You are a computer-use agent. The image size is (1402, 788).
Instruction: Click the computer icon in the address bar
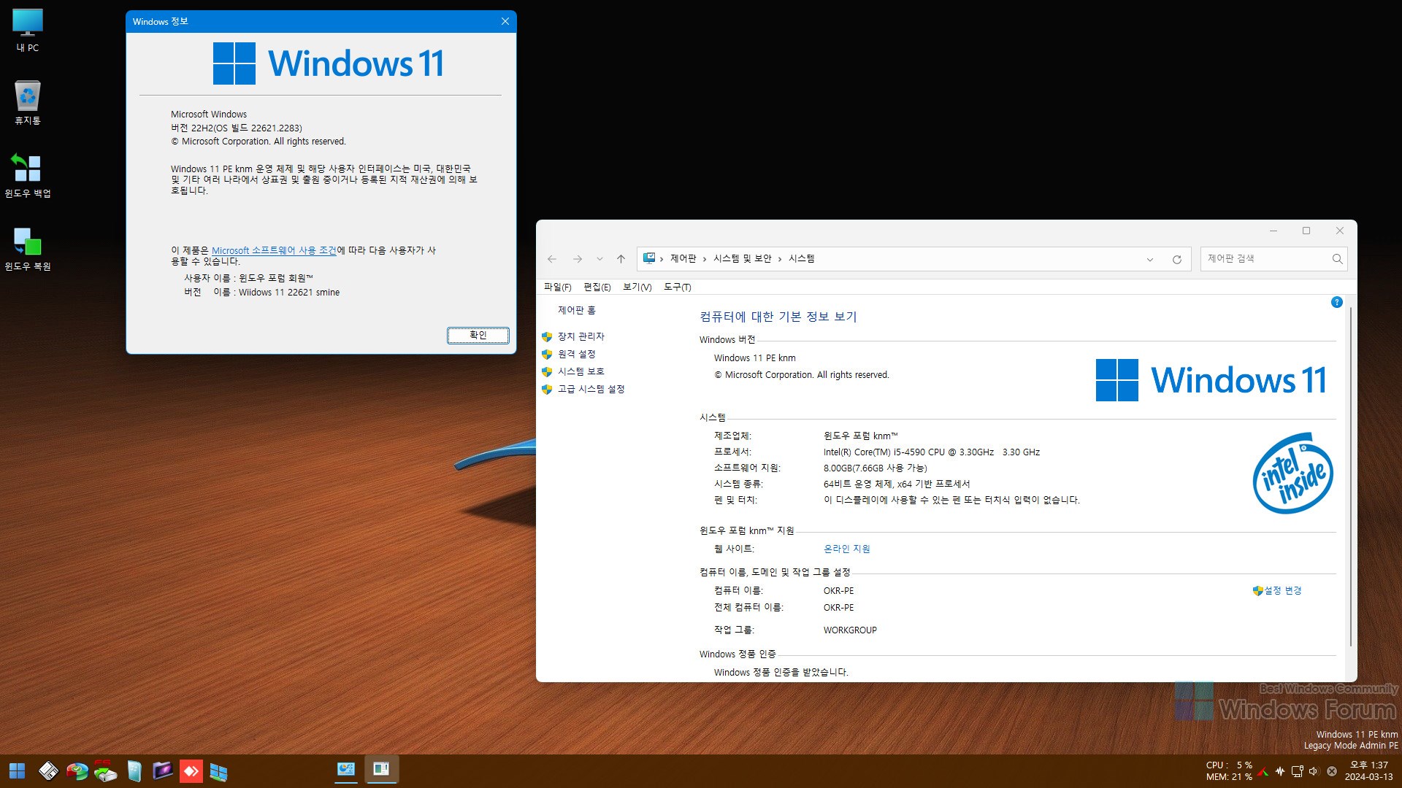(x=648, y=258)
